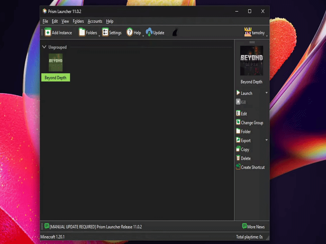This screenshot has width=326, height=244.
Task: Copy the selected instance
Action: [242, 149]
